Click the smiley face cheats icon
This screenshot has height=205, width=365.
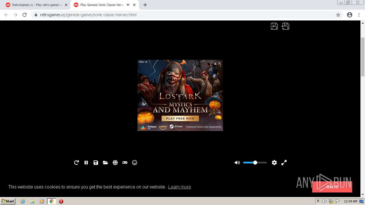(x=135, y=163)
